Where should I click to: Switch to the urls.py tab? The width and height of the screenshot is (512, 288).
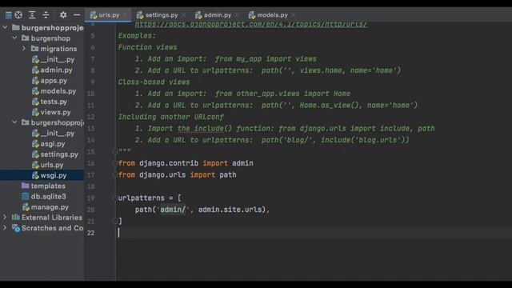click(x=109, y=15)
